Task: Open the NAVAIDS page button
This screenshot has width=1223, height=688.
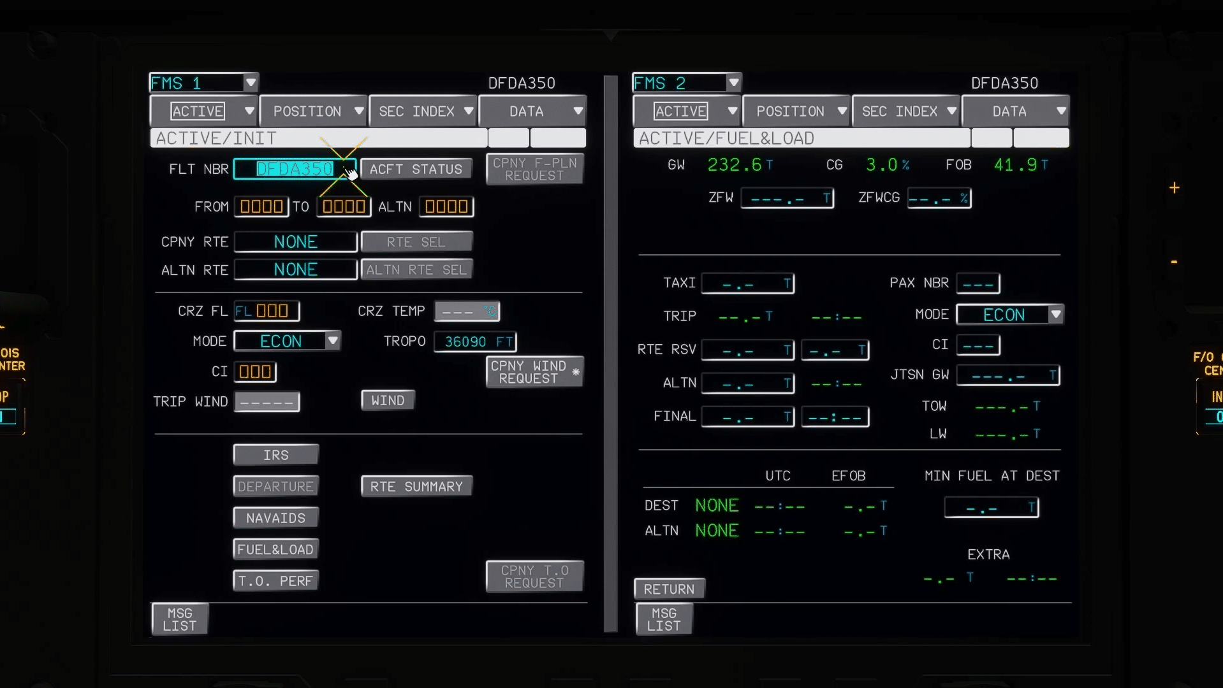Action: coord(275,518)
